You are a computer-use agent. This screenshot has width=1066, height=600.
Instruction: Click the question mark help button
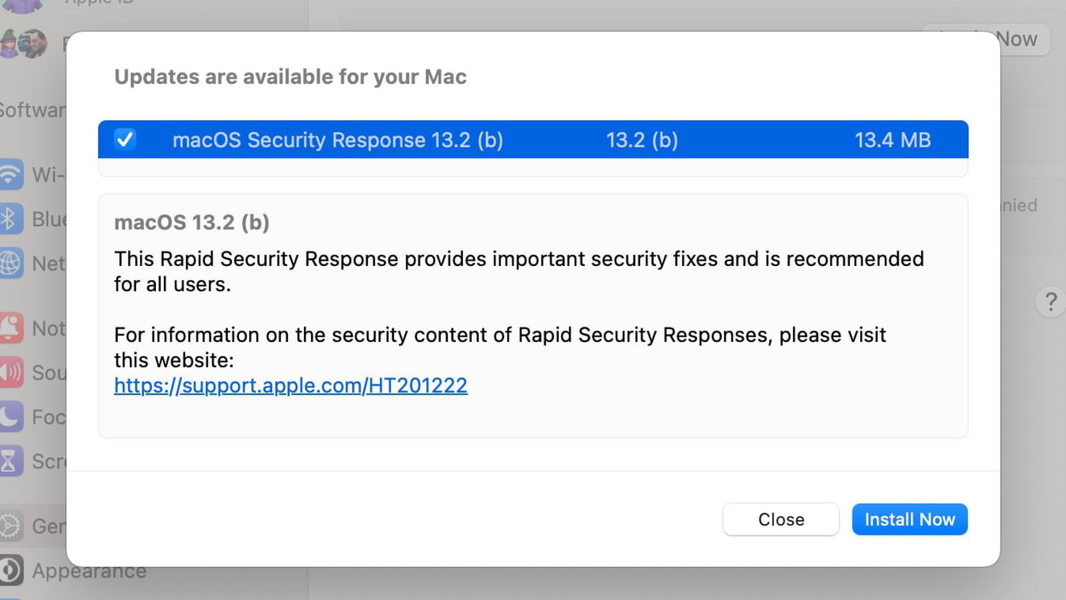(x=1051, y=302)
